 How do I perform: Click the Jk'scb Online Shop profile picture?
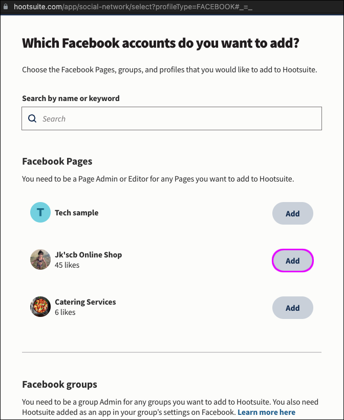click(x=40, y=259)
